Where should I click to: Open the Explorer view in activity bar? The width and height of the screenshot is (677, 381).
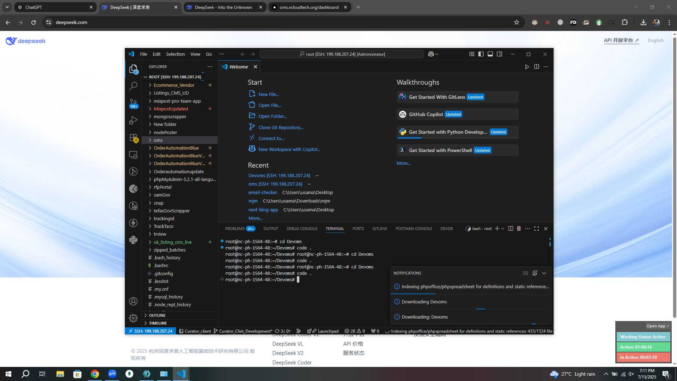pyautogui.click(x=133, y=69)
